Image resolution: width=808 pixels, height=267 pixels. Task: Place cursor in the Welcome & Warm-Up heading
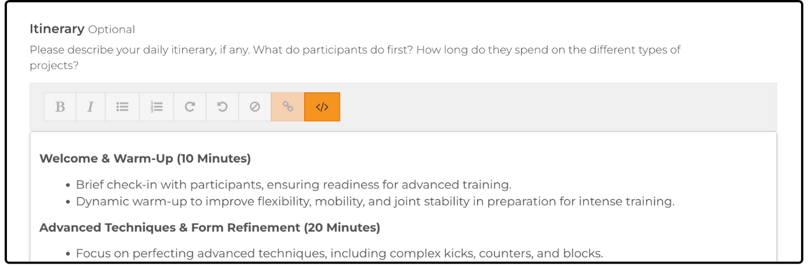[x=145, y=158]
